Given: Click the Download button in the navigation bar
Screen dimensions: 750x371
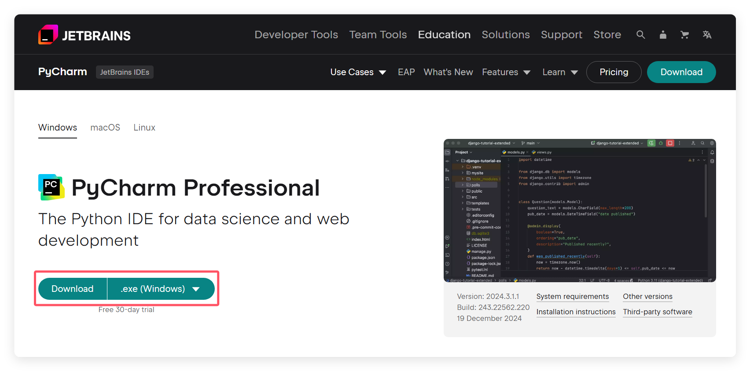Looking at the screenshot, I should (x=681, y=72).
